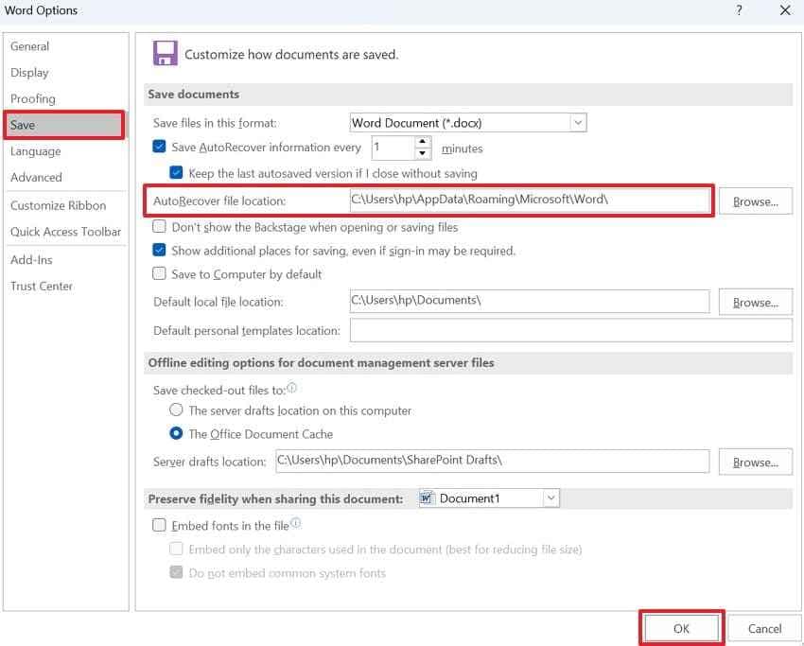Open Customize Ribbon category
This screenshot has height=646, width=804.
click(x=58, y=205)
